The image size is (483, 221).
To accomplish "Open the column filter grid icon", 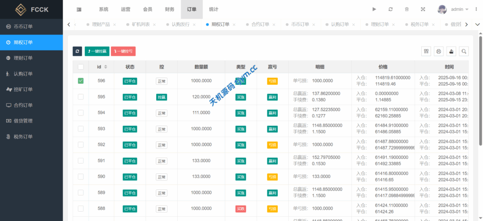I will (x=426, y=51).
